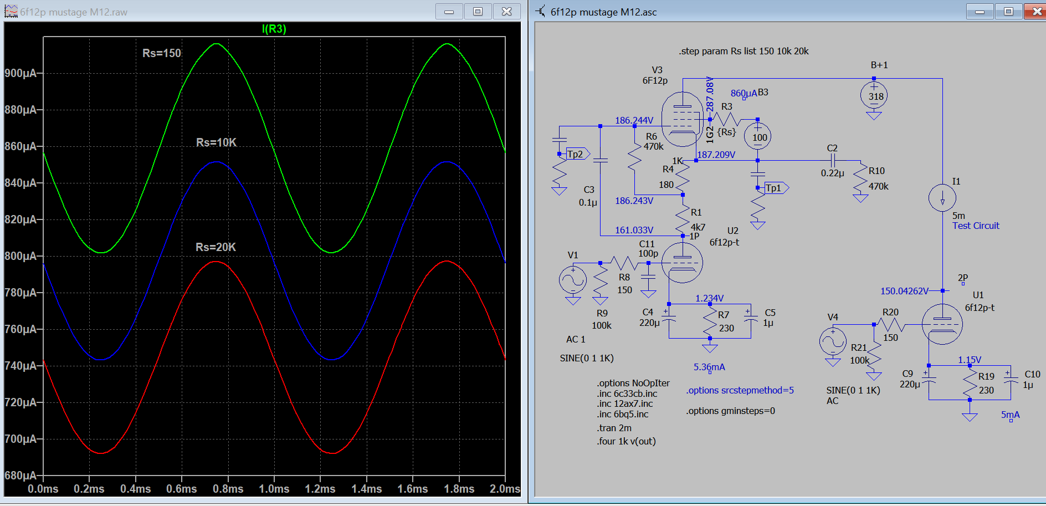
Task: Select capacitor C3 0.1µ symbol
Action: tap(600, 160)
